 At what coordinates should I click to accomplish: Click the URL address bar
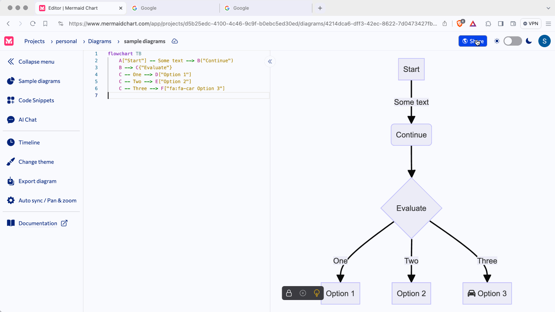[x=253, y=24]
